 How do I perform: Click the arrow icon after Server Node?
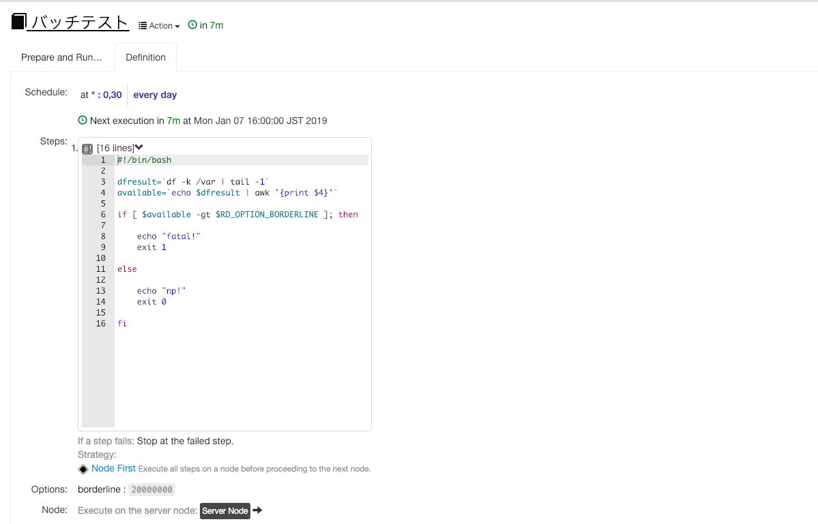(x=257, y=510)
